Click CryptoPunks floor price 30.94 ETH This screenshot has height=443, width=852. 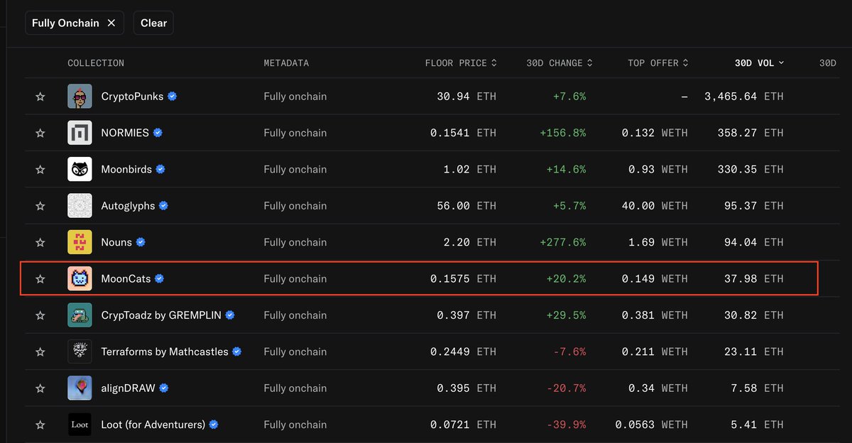click(x=466, y=97)
